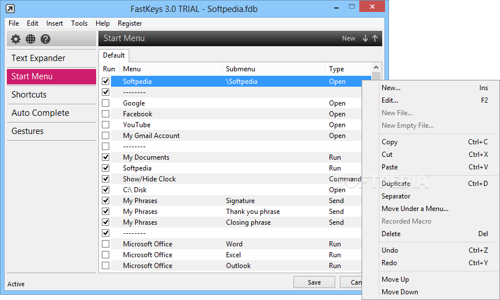Open the Insert menu
Image resolution: width=500 pixels, height=300 pixels.
(x=54, y=23)
